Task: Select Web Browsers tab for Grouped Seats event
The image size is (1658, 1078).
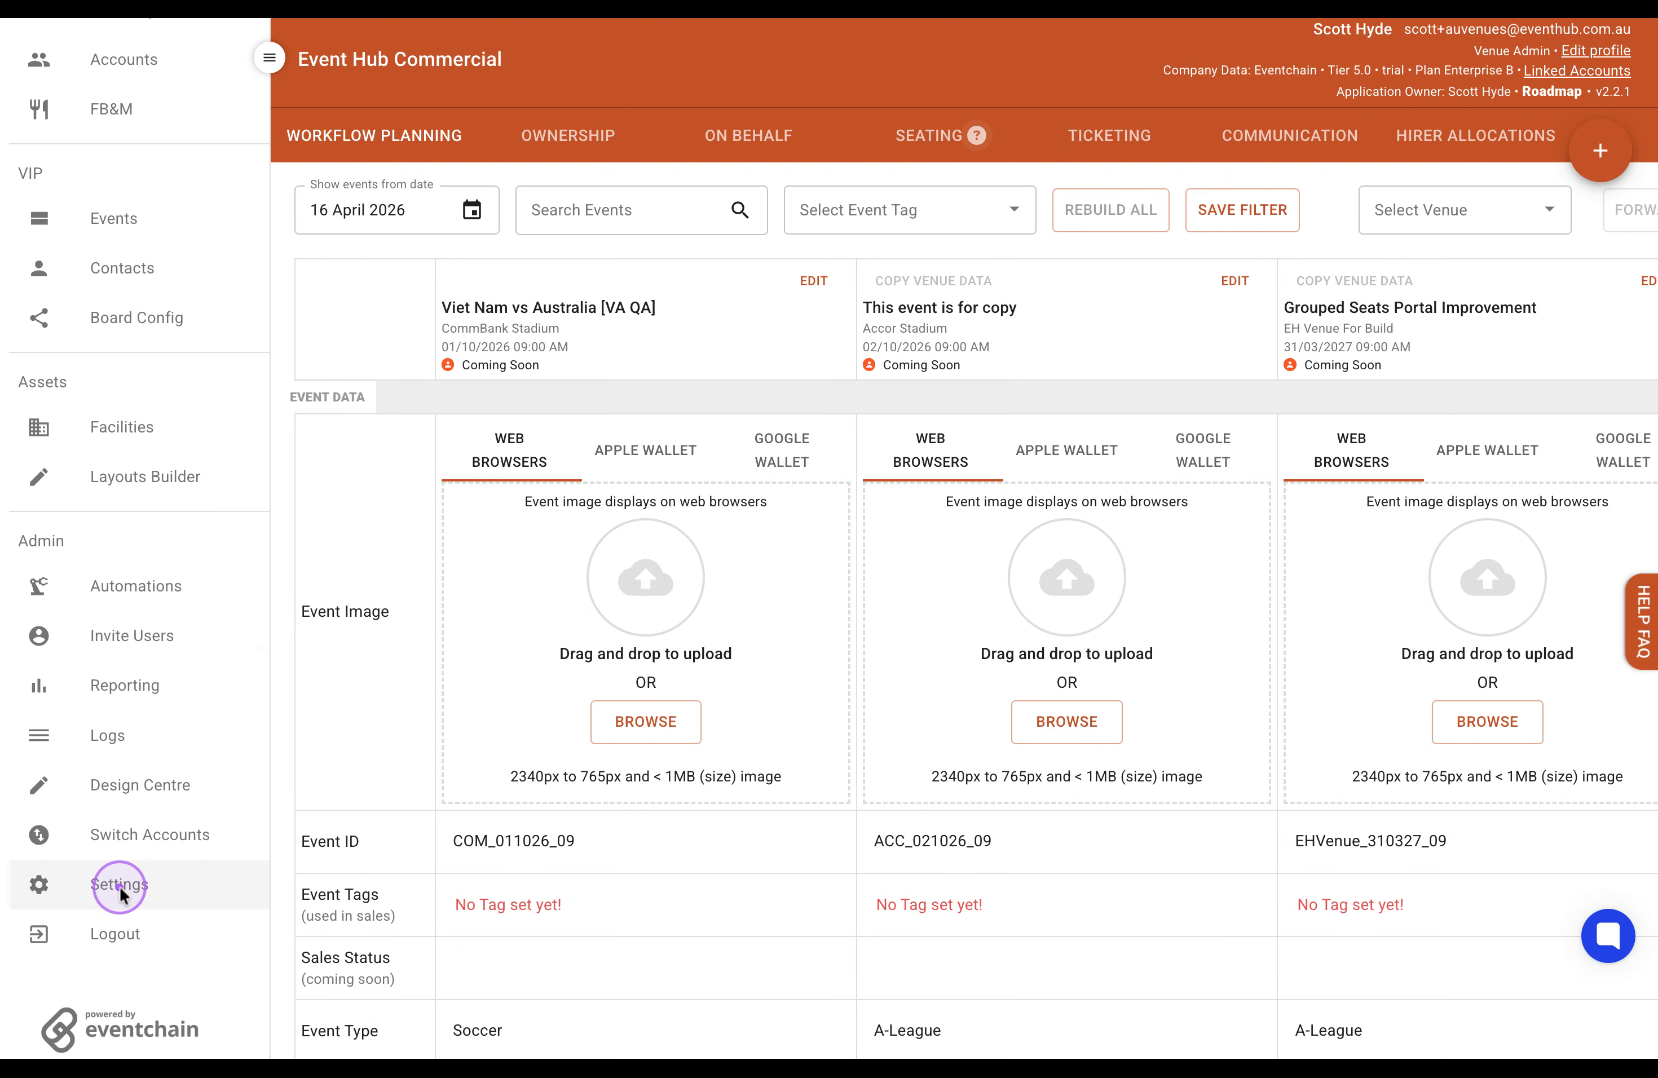Action: (1351, 450)
